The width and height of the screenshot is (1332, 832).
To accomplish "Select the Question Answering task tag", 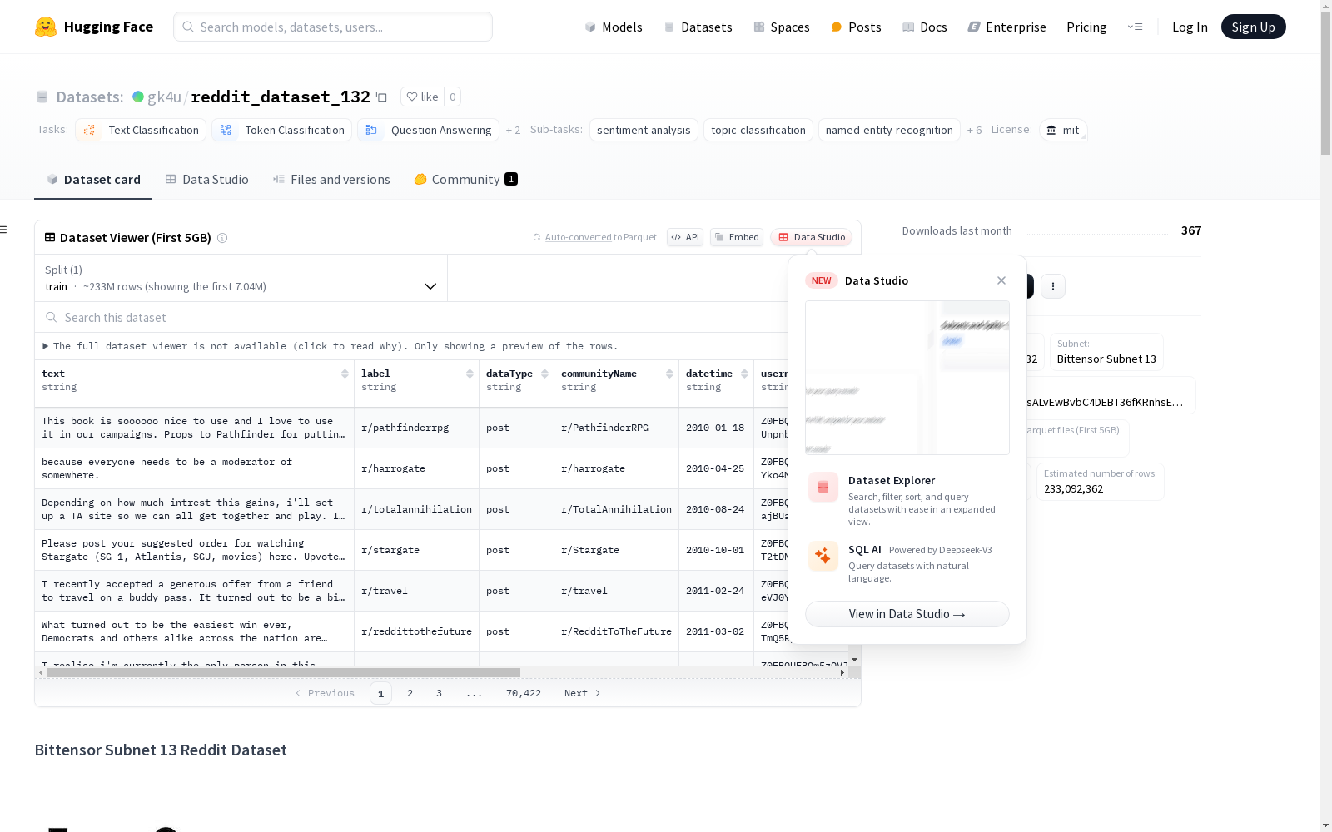I will (x=428, y=130).
